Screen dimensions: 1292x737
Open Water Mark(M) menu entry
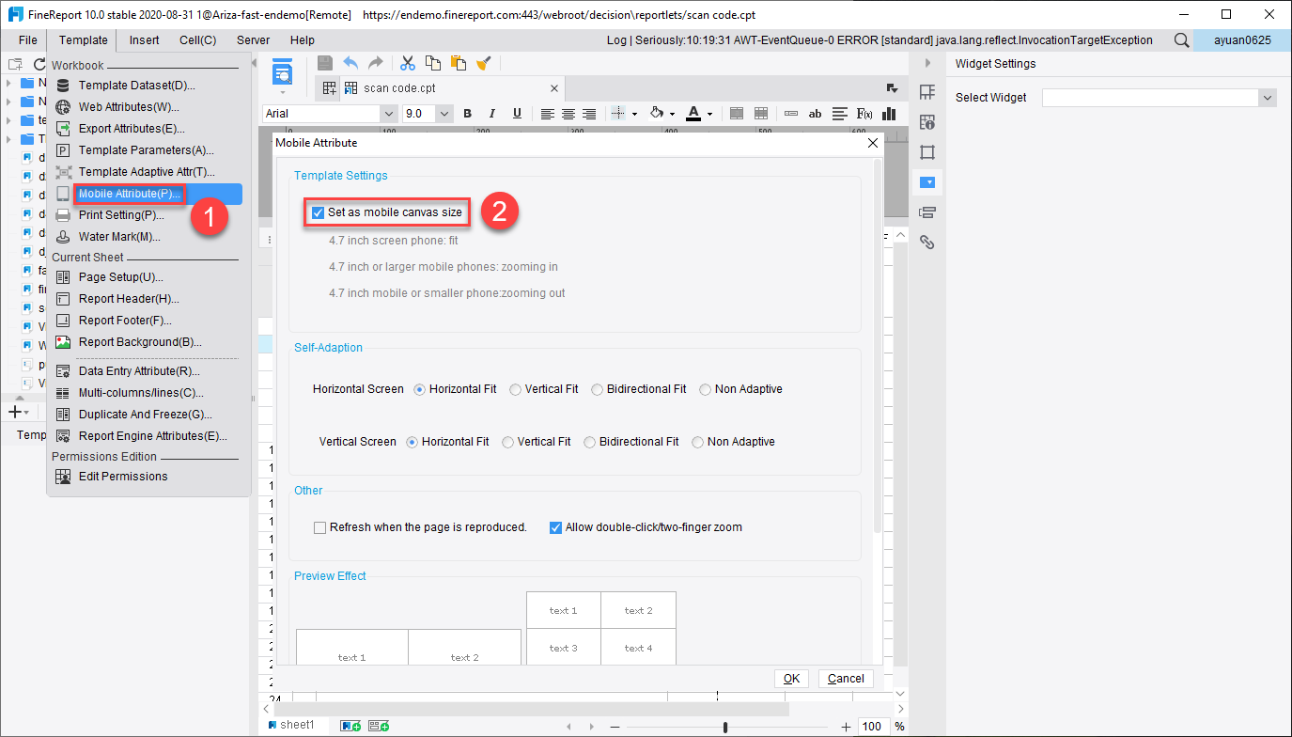(118, 237)
